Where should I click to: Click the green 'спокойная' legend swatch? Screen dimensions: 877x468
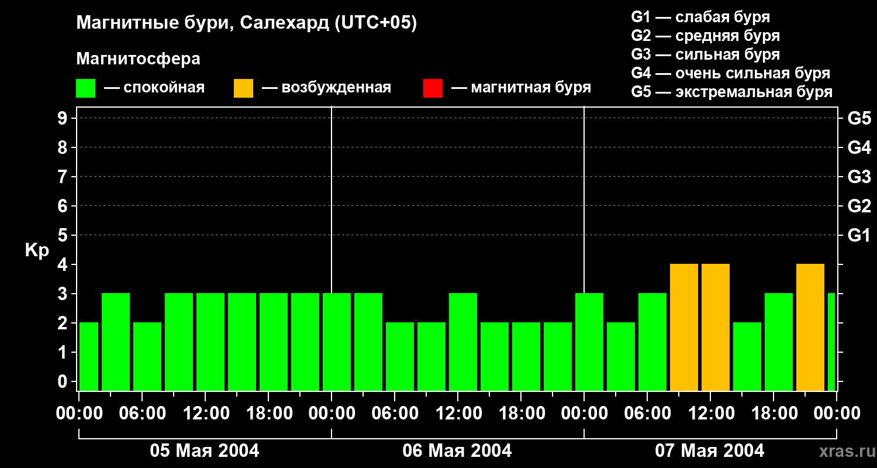coord(86,88)
